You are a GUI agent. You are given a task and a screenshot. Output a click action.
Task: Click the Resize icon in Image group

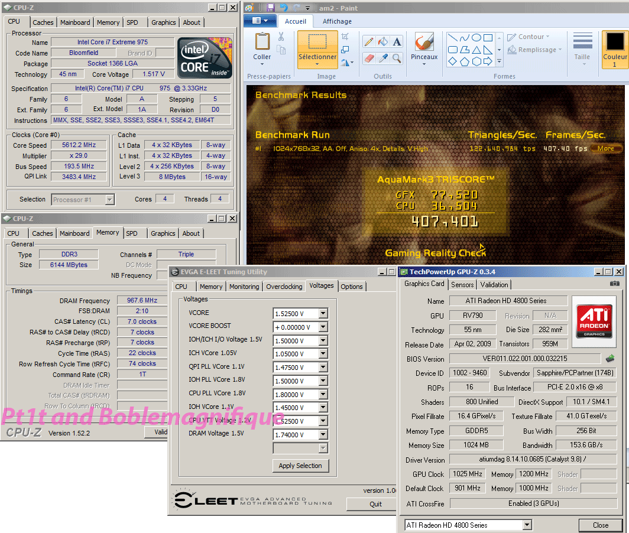[x=345, y=49]
